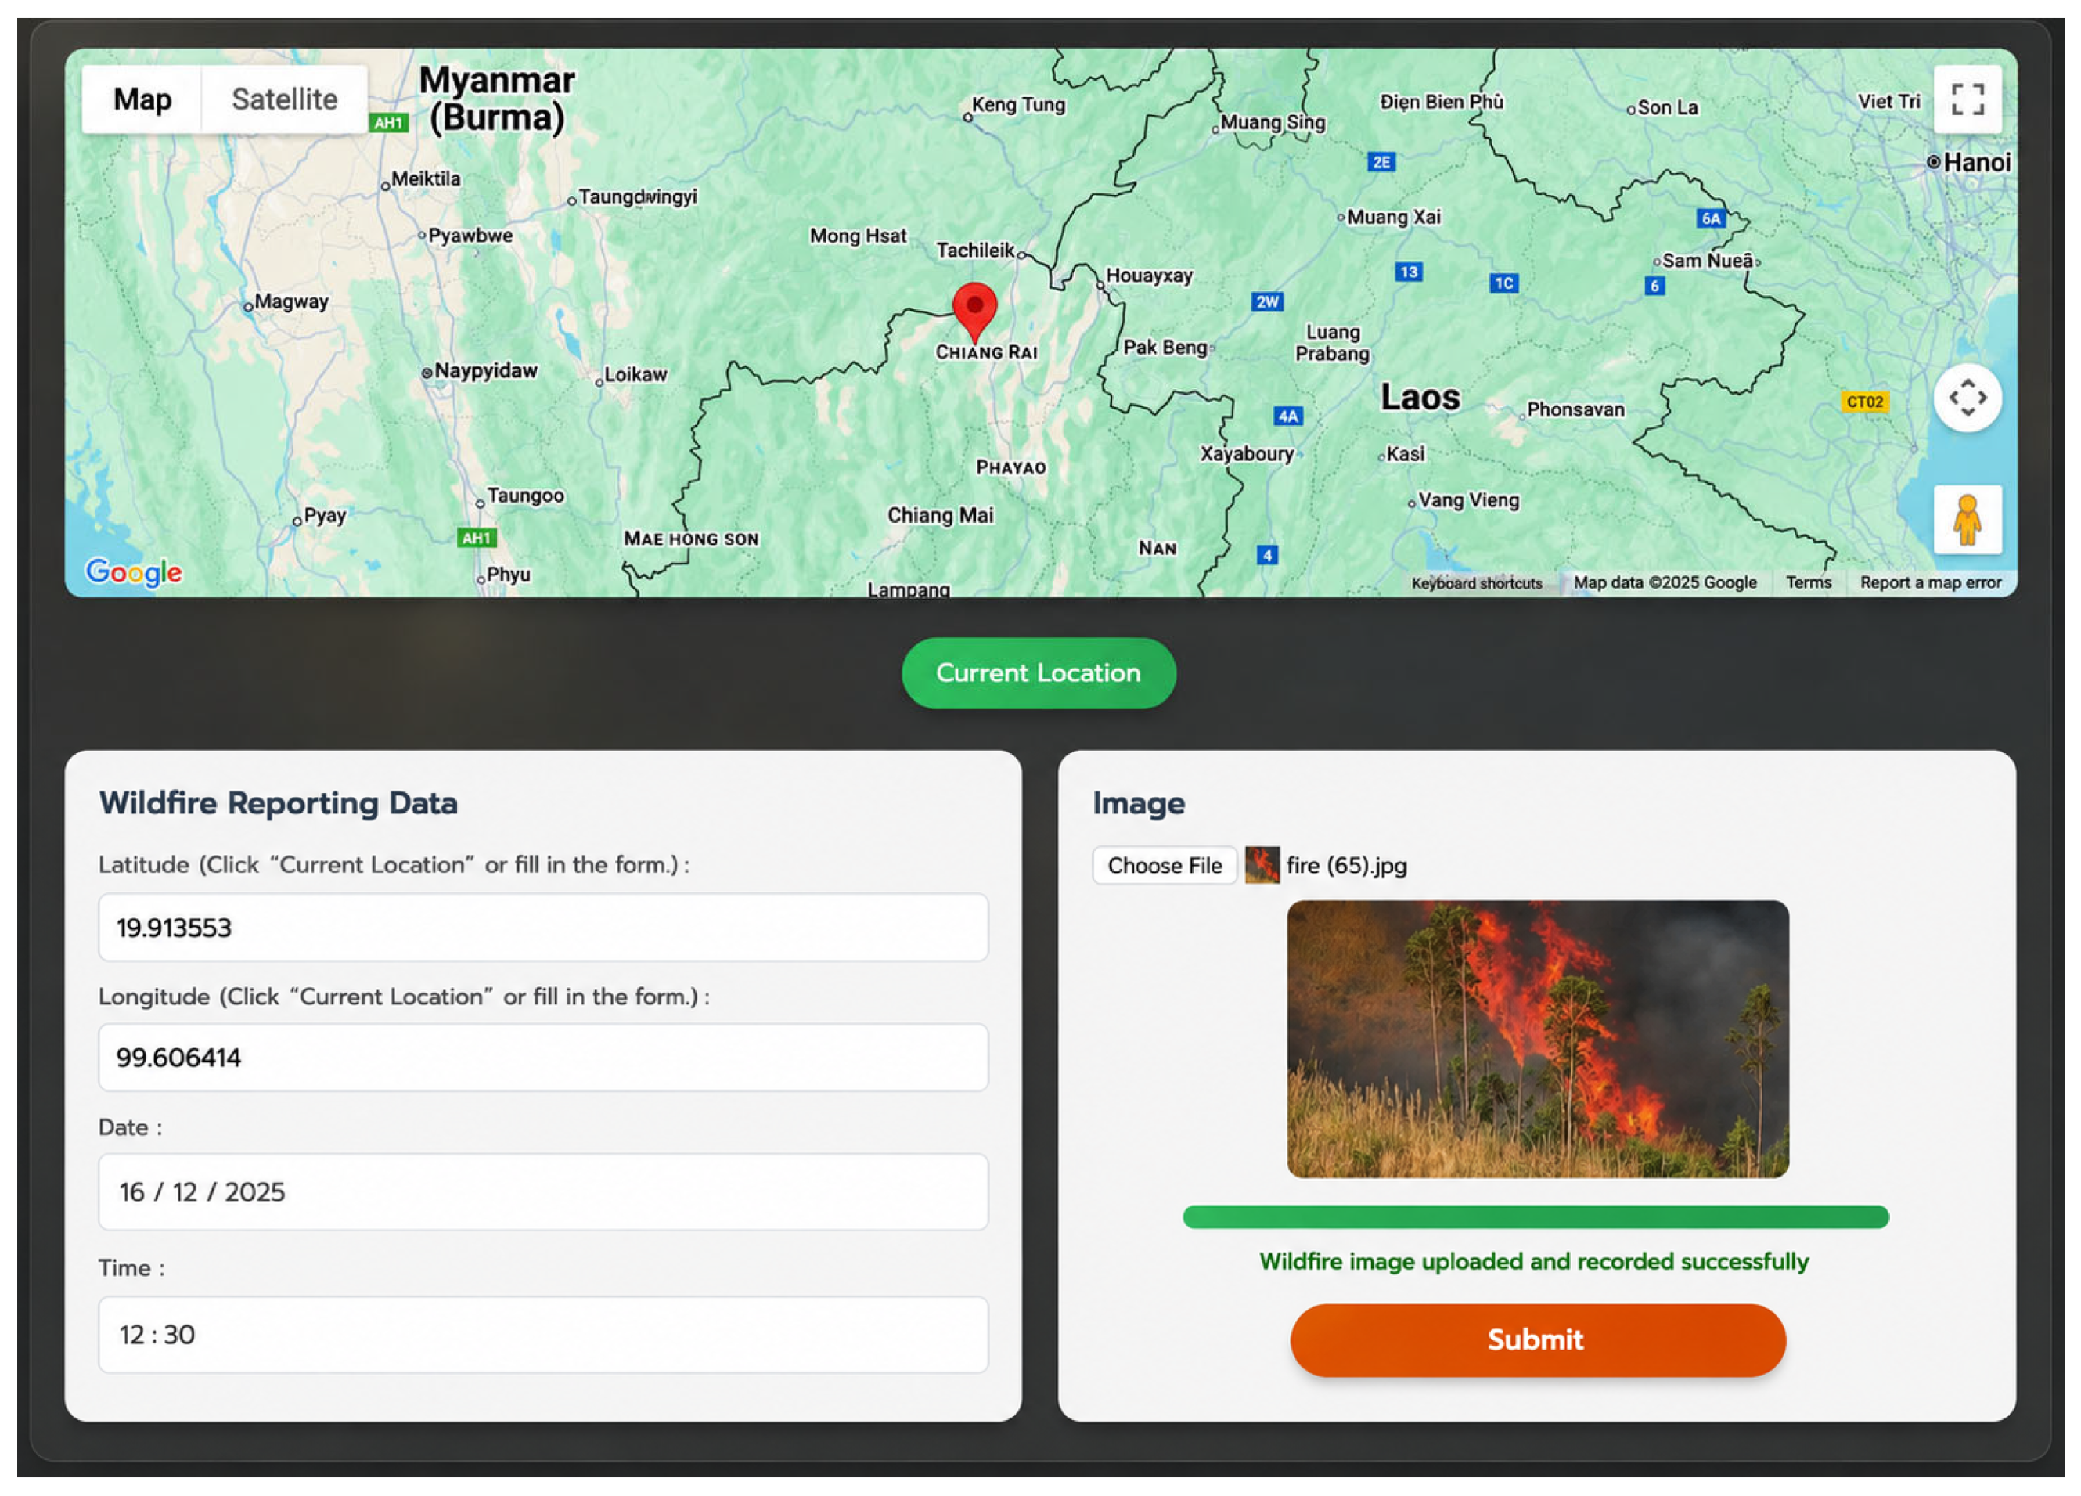Click the CT02 yellow road badge
2081x1496 pixels.
1864,402
